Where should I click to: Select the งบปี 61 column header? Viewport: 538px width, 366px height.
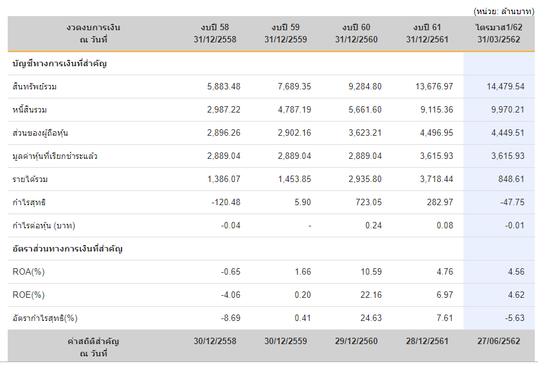point(427,33)
